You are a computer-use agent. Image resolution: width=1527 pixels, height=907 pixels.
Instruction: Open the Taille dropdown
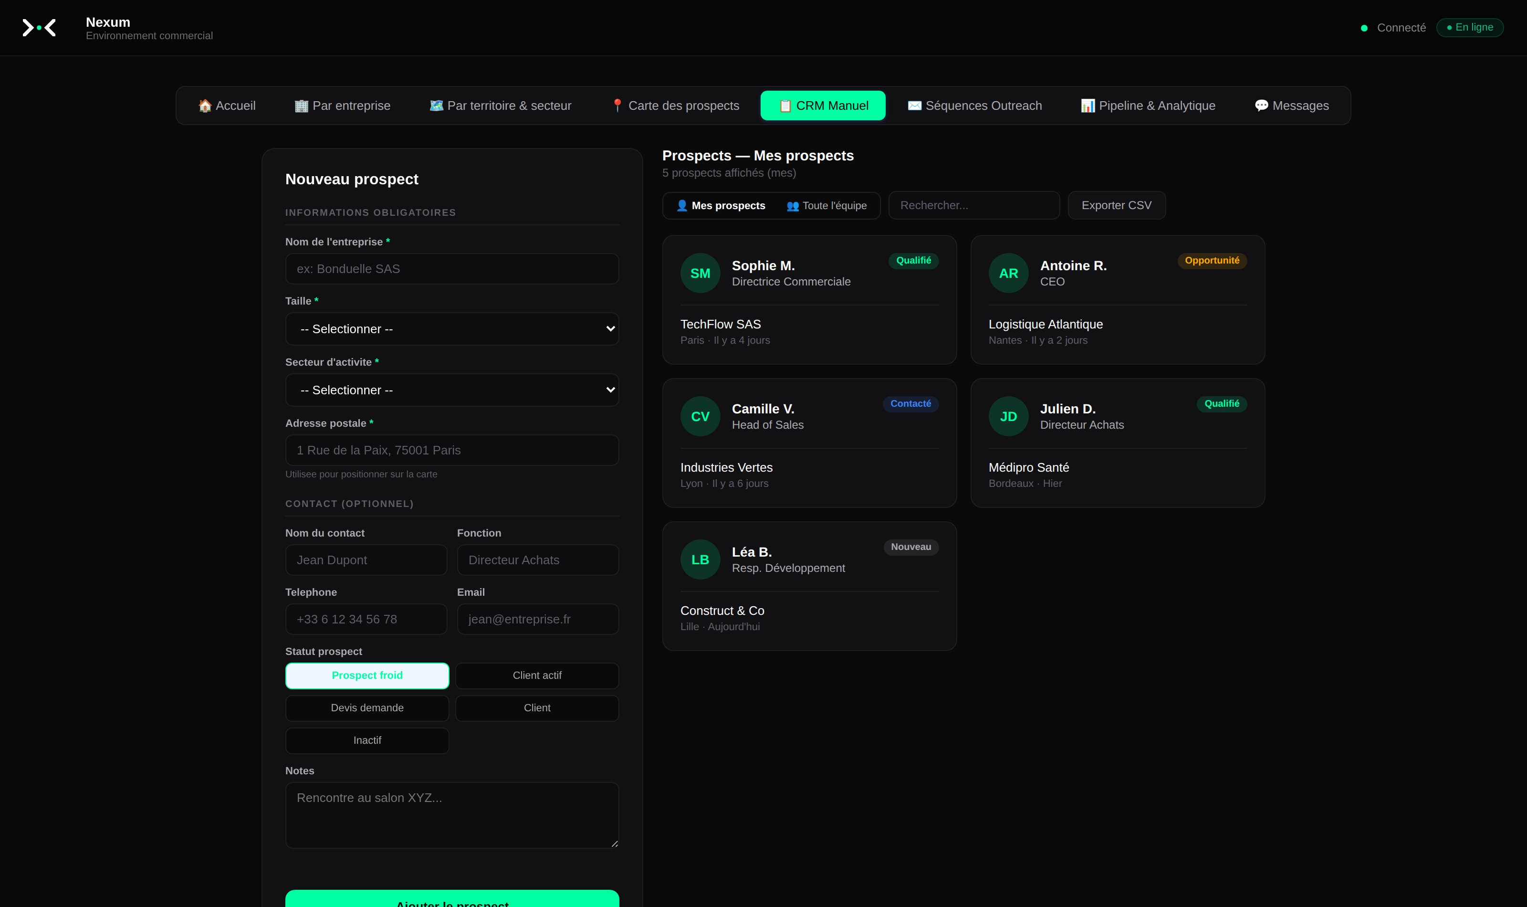pos(452,329)
